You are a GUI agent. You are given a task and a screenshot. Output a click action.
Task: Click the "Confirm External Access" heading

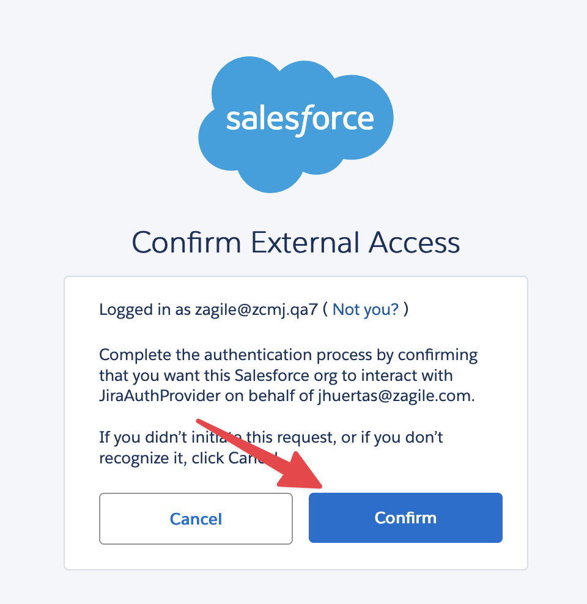[296, 243]
